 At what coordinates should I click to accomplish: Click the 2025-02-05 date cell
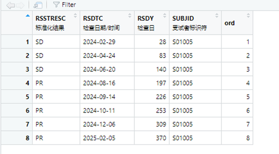pyautogui.click(x=99, y=138)
